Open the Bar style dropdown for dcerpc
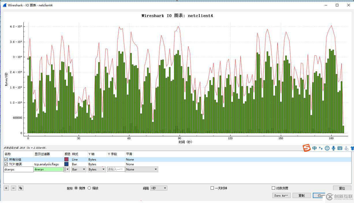The width and height of the screenshot is (354, 203). [x=79, y=169]
